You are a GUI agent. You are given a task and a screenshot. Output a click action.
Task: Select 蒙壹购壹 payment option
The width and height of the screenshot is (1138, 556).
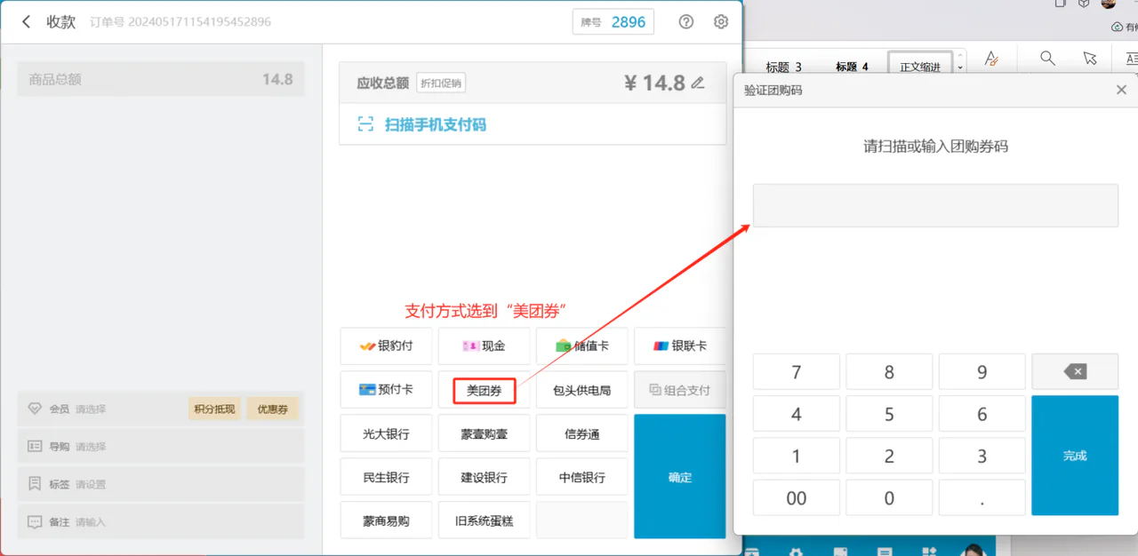484,433
